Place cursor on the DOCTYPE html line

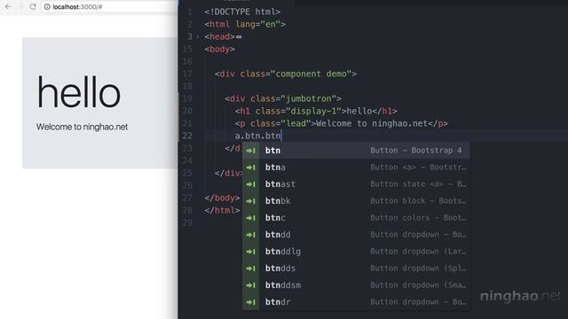242,12
